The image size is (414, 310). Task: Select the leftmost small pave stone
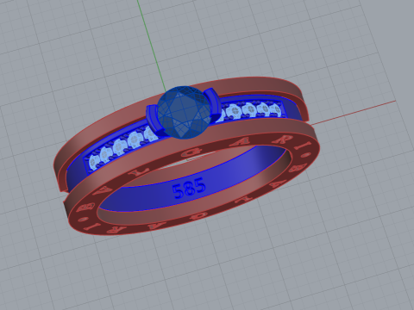click(x=94, y=162)
